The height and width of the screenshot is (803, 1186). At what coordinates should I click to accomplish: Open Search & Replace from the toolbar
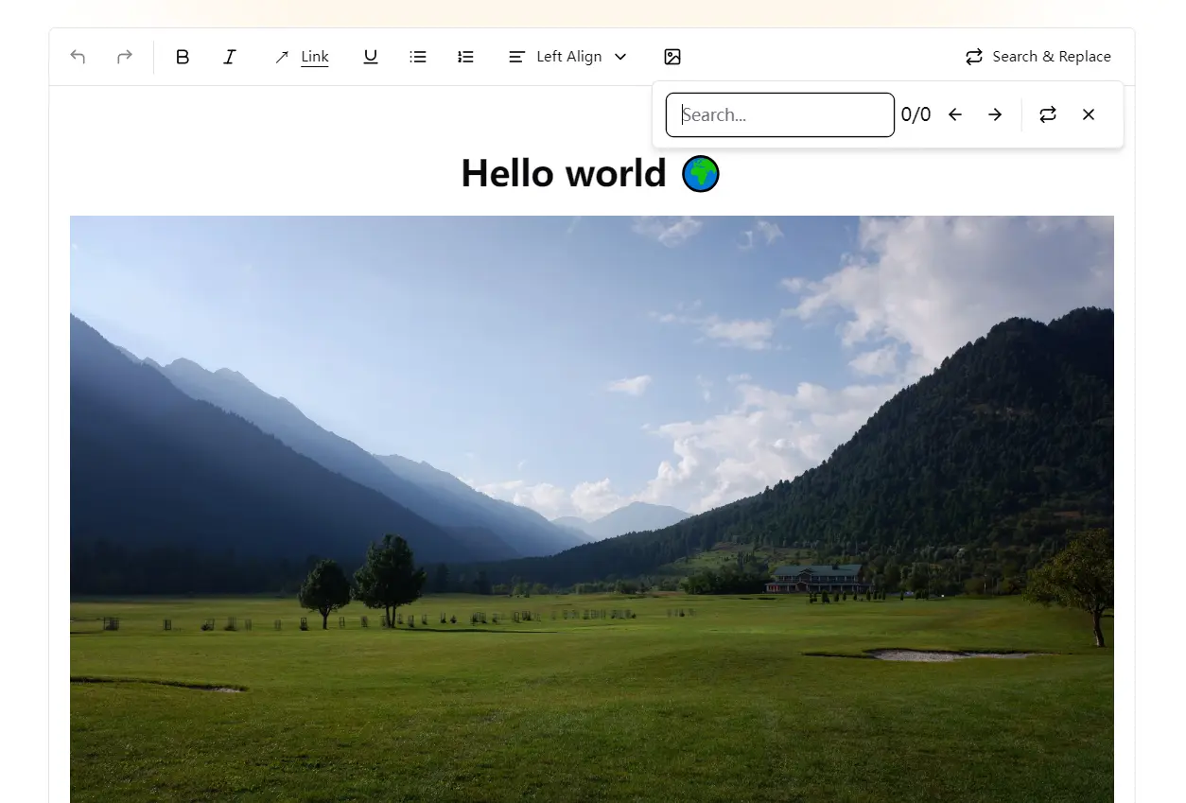1038,57
